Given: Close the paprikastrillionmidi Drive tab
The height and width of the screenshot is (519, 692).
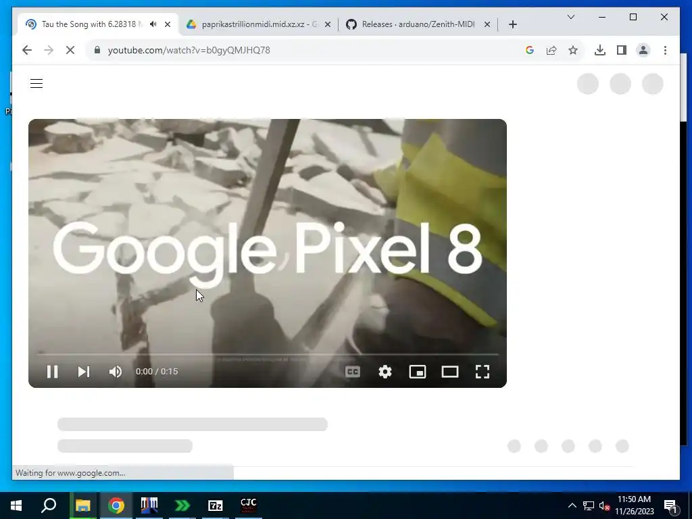Looking at the screenshot, I should click(x=328, y=24).
